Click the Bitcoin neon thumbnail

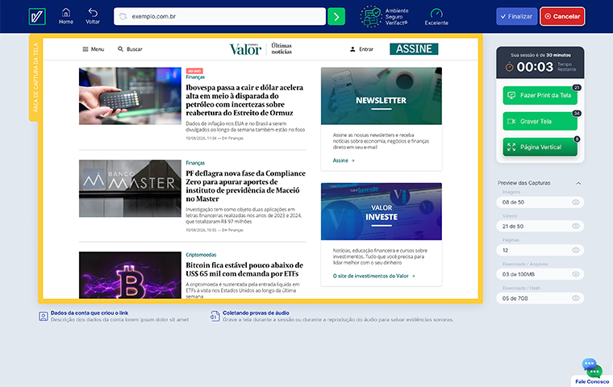pyautogui.click(x=130, y=275)
